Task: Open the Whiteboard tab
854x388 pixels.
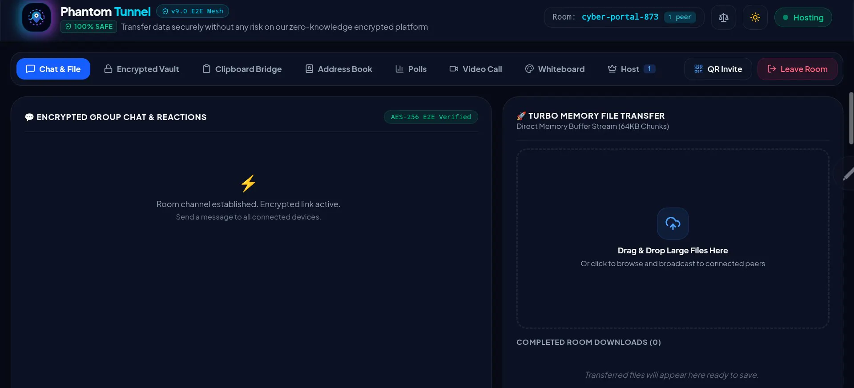Action: tap(555, 69)
